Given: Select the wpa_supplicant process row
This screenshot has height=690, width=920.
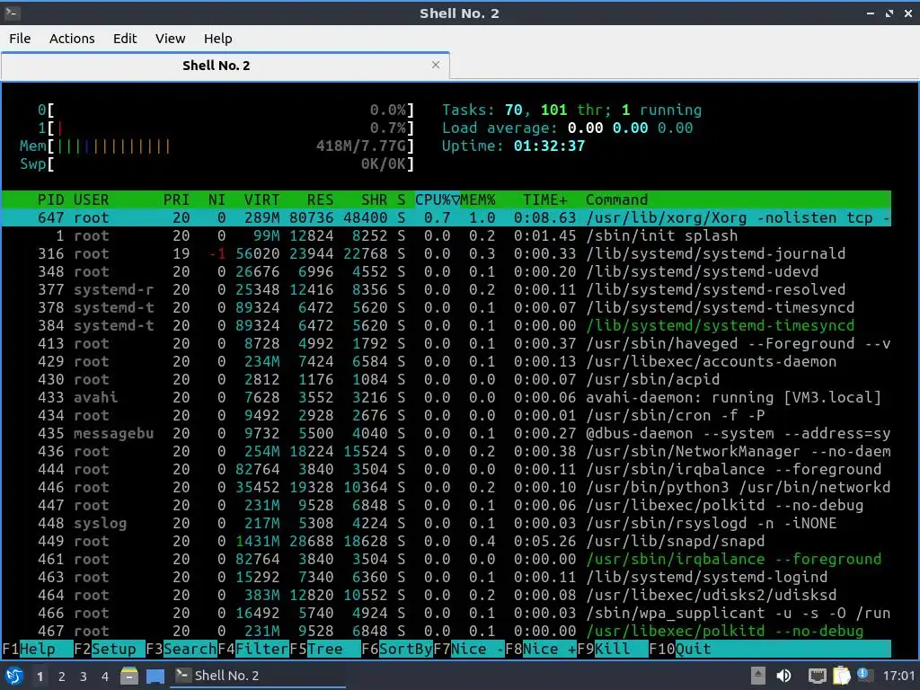Looking at the screenshot, I should (447, 613).
